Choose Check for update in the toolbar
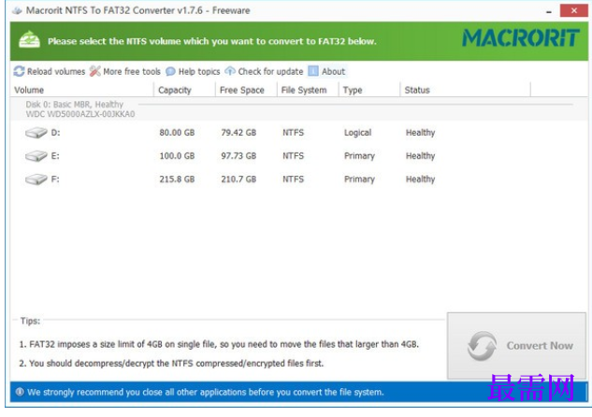The image size is (592, 417). (265, 71)
